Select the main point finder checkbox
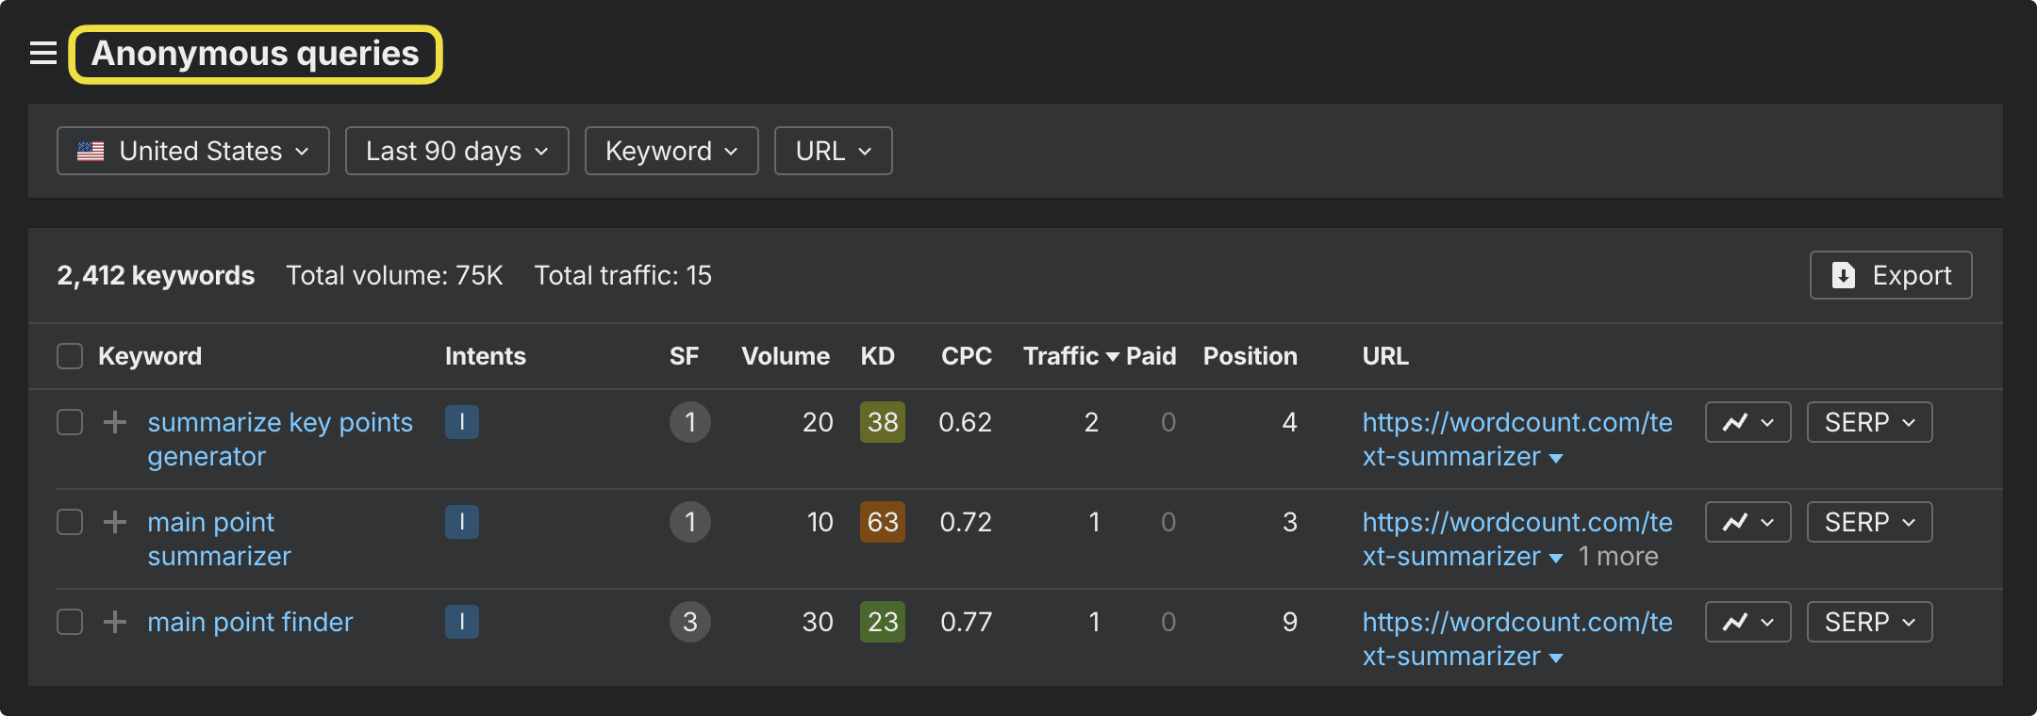 (70, 622)
